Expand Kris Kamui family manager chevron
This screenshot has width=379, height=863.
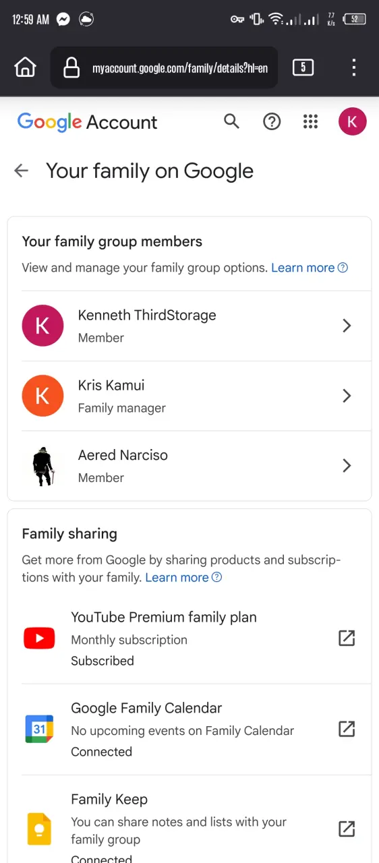coord(347,396)
